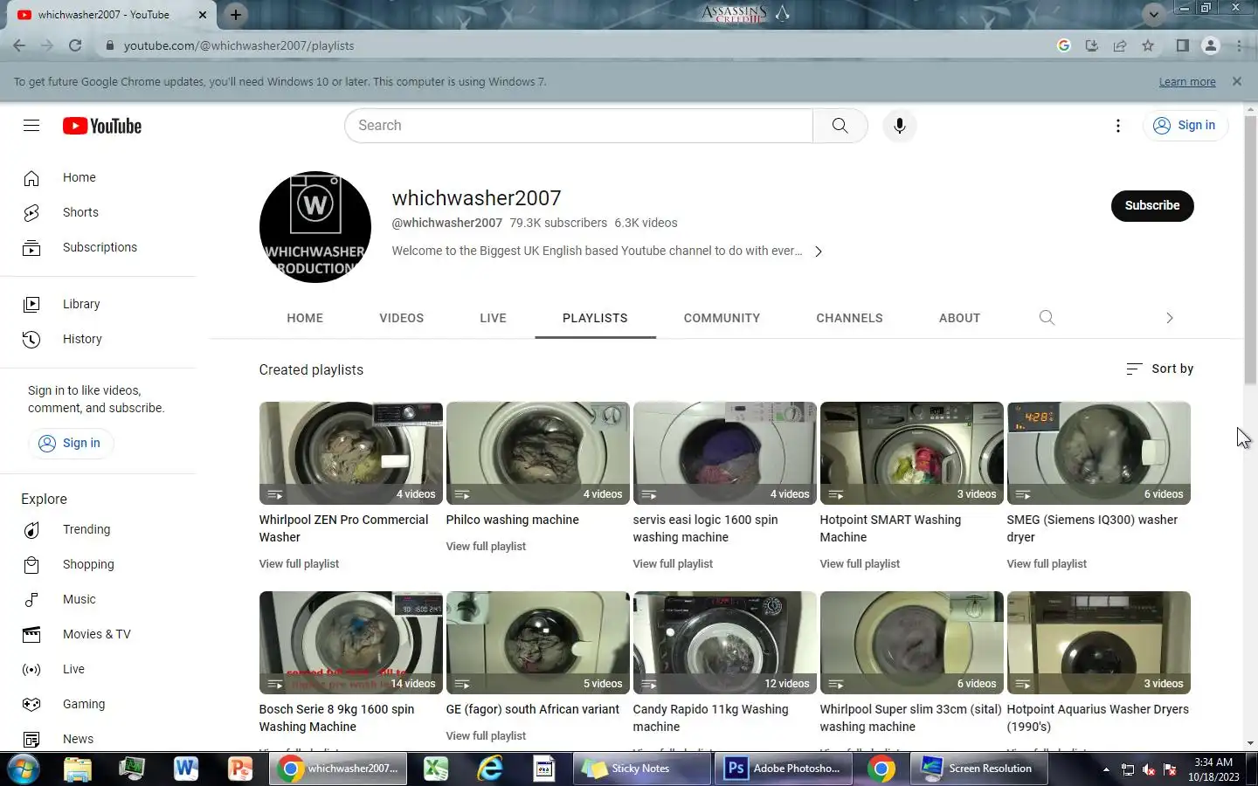This screenshot has width=1258, height=786.
Task: Open the Learn more update link
Action: pos(1187,82)
